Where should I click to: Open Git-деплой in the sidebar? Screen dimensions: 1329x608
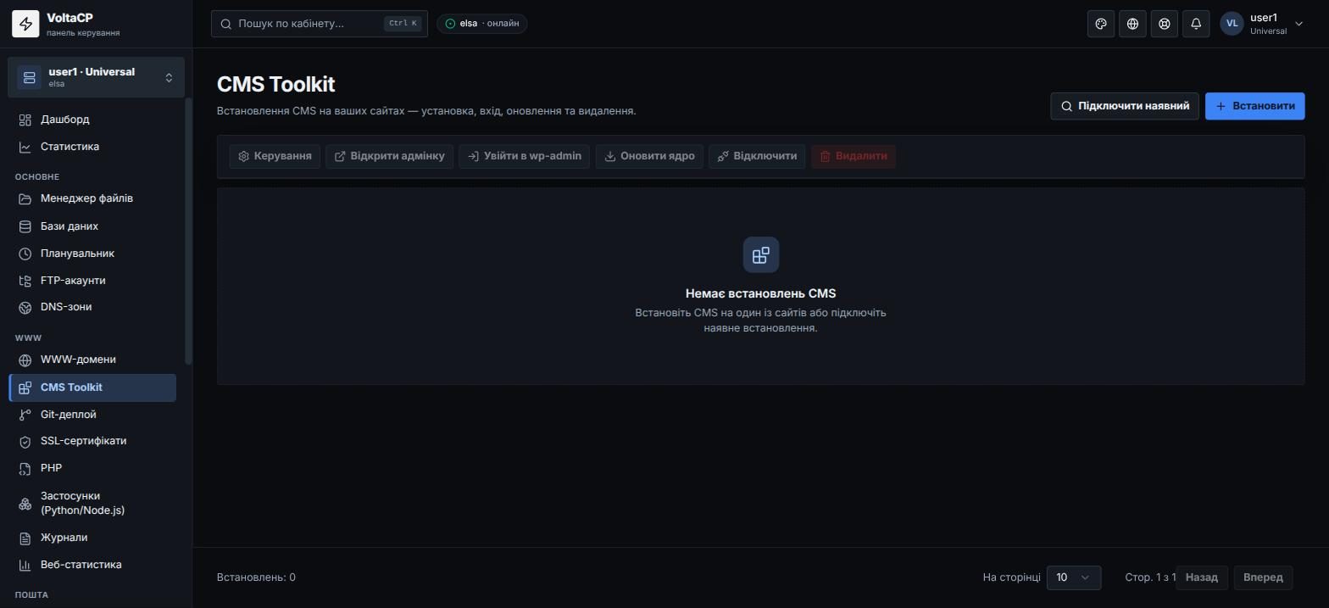(x=92, y=415)
